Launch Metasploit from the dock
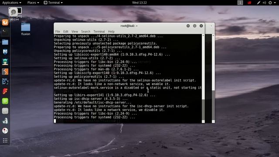Screen dimensions: 279x157 (x=5, y=52)
